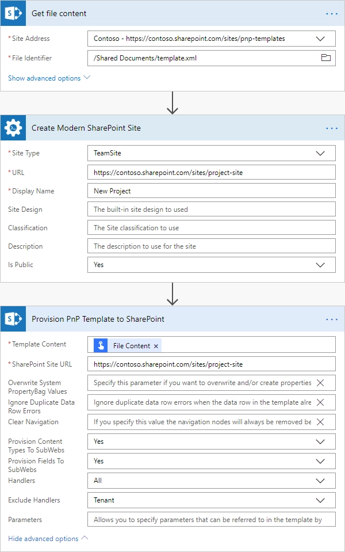Open the Is Public dropdown
345x552 pixels.
320,265
